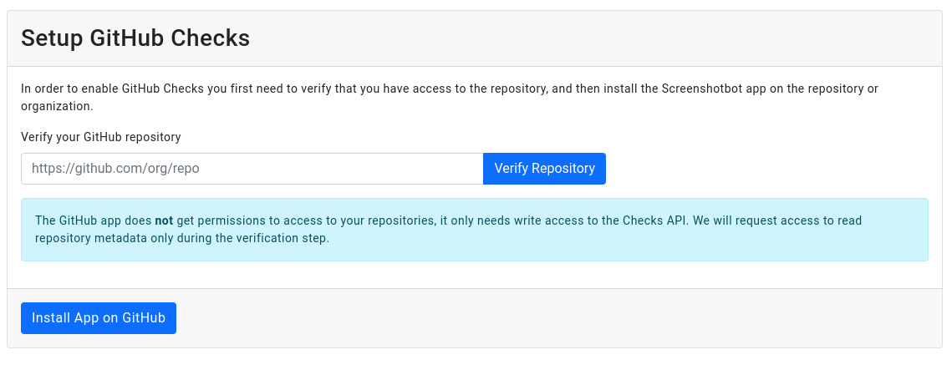The width and height of the screenshot is (952, 375).
Task: Click the Setup GitHub Checks heading
Action: [135, 38]
